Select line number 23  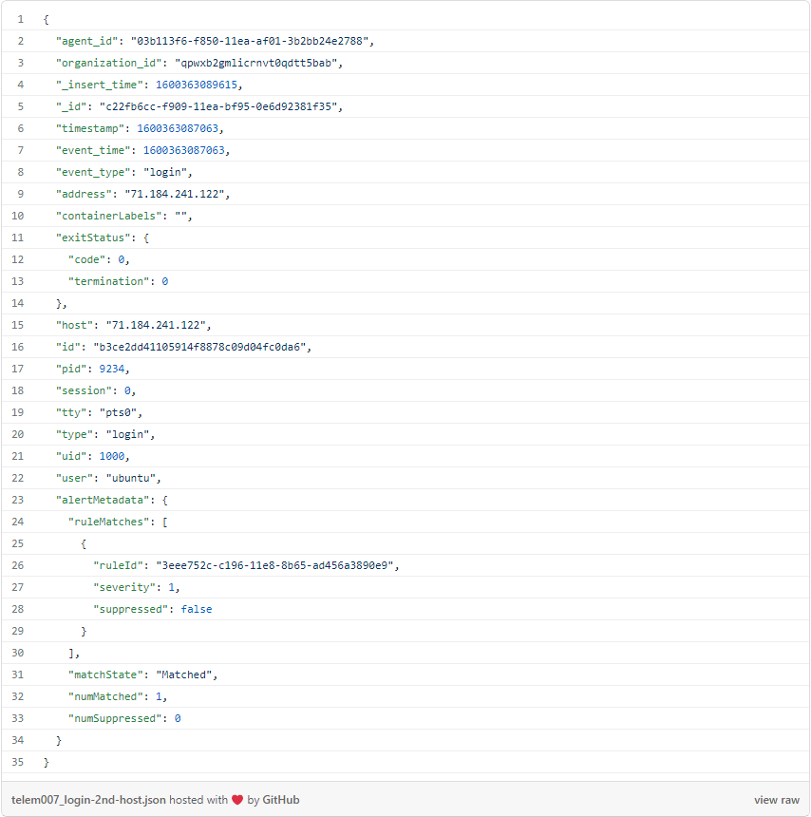18,501
